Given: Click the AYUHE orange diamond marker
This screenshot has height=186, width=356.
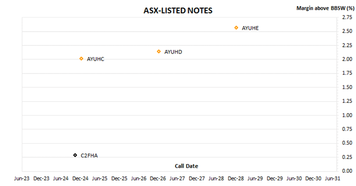Looking at the screenshot, I should (236, 28).
